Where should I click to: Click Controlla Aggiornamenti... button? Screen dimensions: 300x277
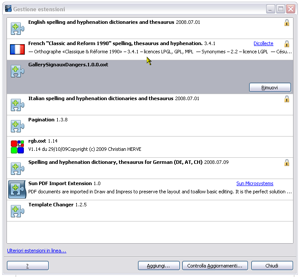(x=215, y=266)
